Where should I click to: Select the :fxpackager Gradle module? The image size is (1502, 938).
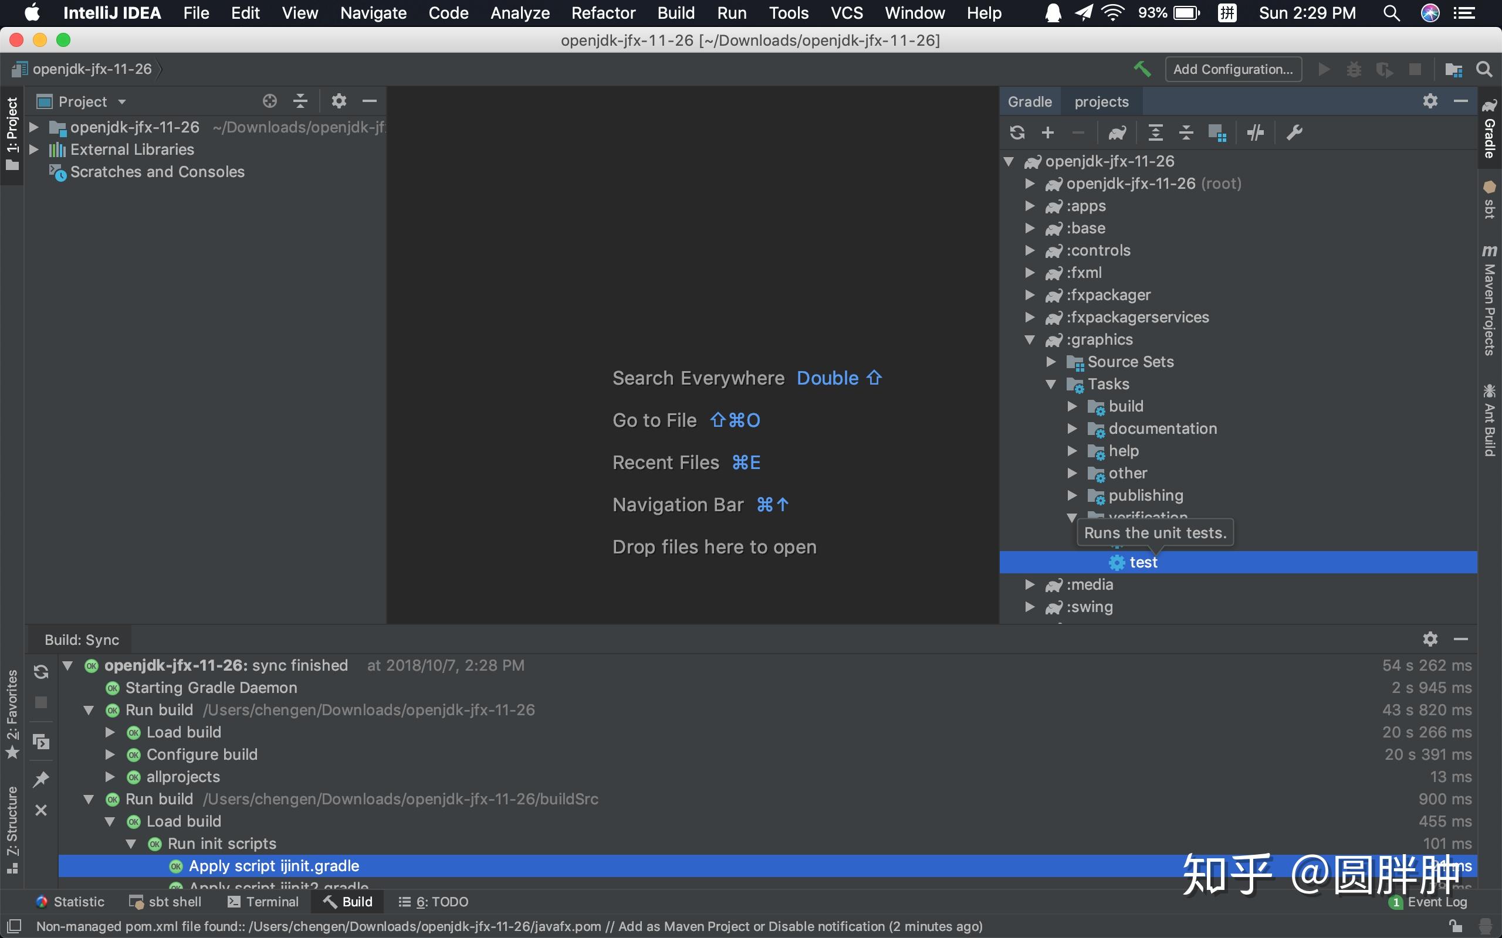[1108, 295]
